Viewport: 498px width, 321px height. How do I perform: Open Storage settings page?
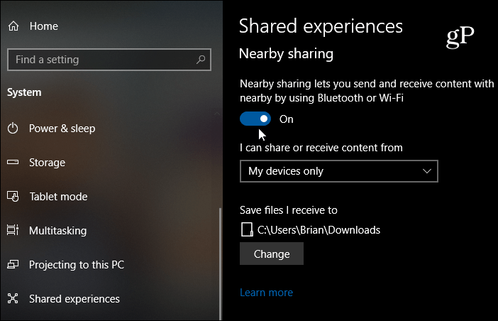click(47, 163)
